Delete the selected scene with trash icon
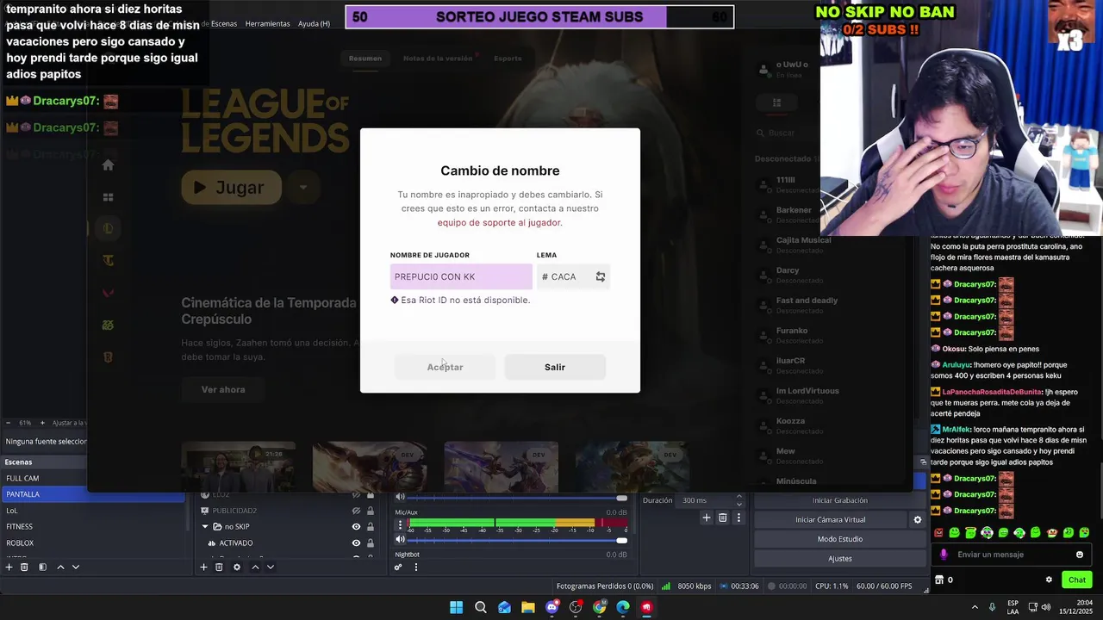1103x620 pixels. tap(24, 567)
